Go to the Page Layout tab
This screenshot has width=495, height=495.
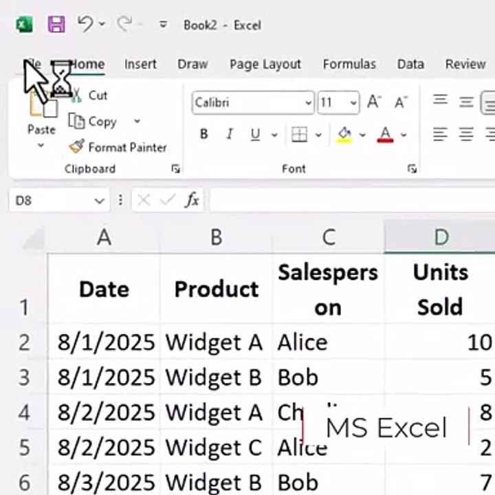click(265, 65)
